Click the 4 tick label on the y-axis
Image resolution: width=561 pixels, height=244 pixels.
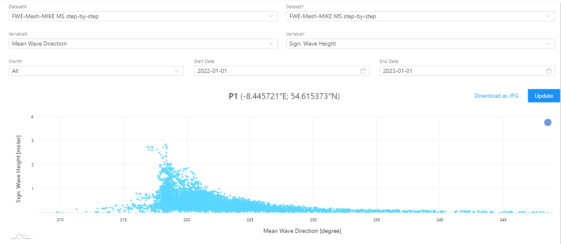coord(32,117)
